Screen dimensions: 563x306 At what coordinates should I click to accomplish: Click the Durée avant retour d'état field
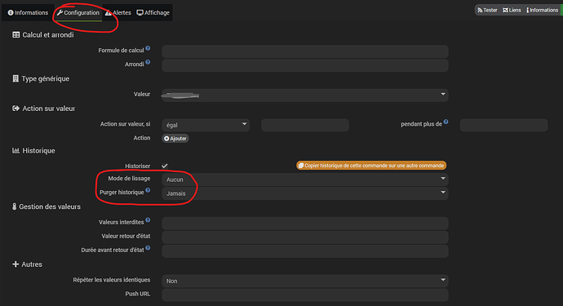(305, 251)
